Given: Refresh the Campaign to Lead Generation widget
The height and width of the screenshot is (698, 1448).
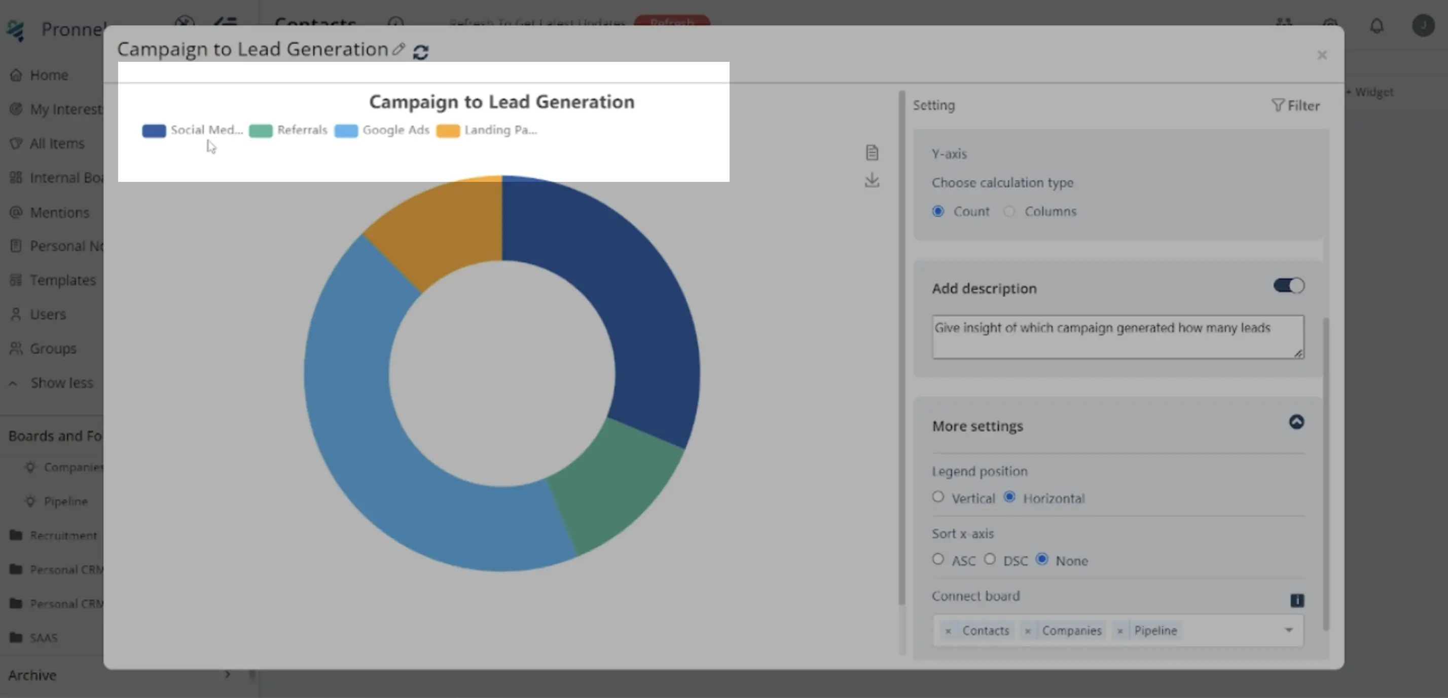Looking at the screenshot, I should 420,52.
